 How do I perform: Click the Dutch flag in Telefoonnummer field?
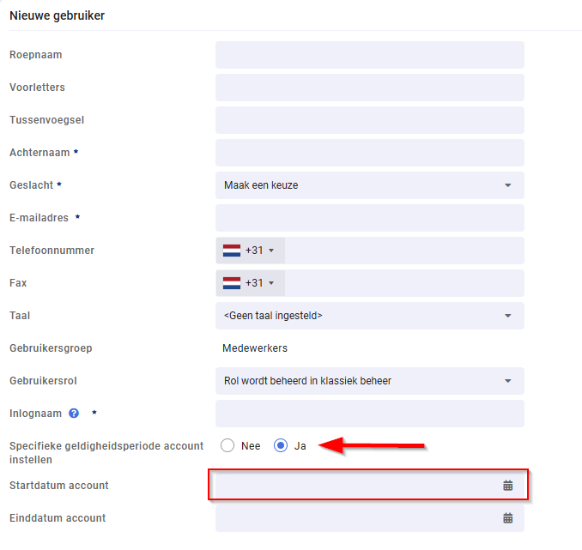[232, 251]
